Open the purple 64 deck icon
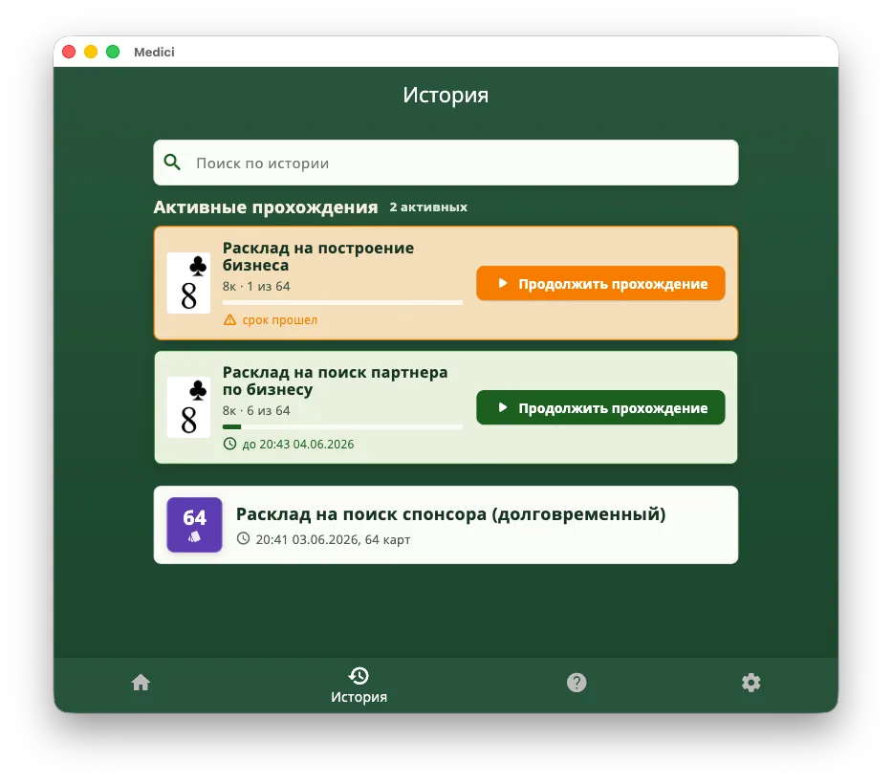 pyautogui.click(x=194, y=525)
